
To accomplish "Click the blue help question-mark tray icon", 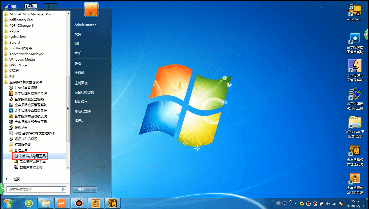I will [x=284, y=203].
